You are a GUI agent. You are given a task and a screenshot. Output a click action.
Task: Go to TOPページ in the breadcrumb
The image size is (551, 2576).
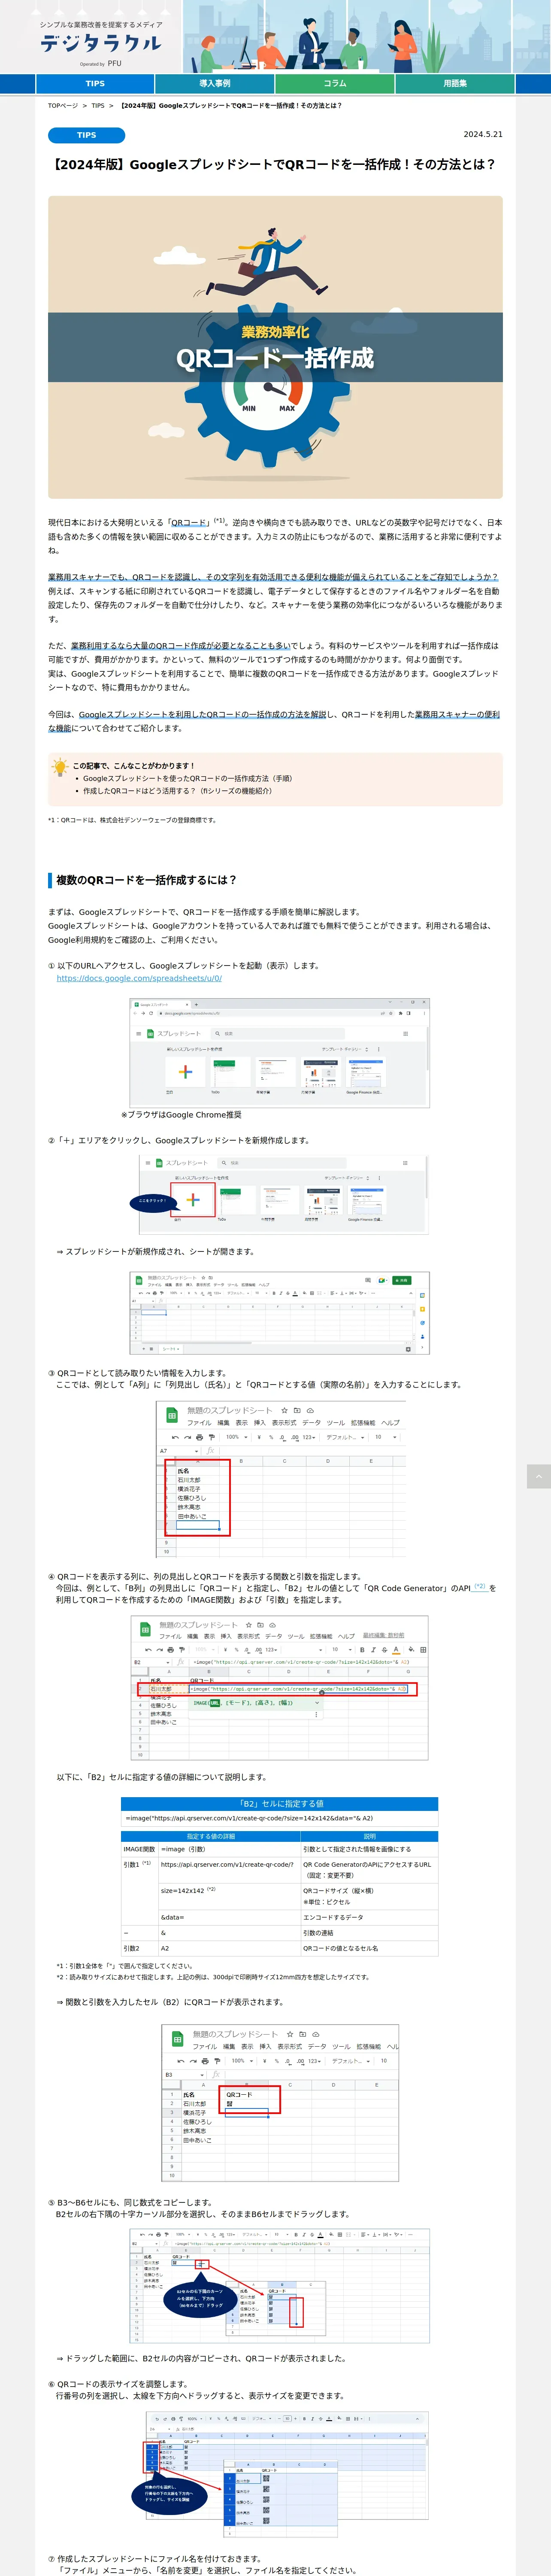click(63, 105)
